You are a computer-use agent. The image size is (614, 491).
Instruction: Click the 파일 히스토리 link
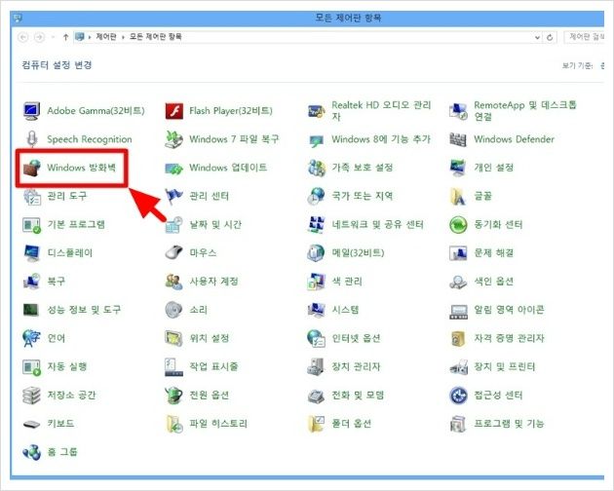coord(218,424)
